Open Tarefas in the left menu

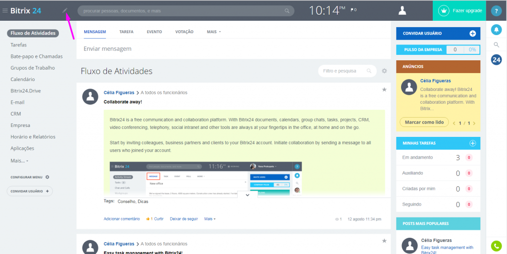point(18,45)
